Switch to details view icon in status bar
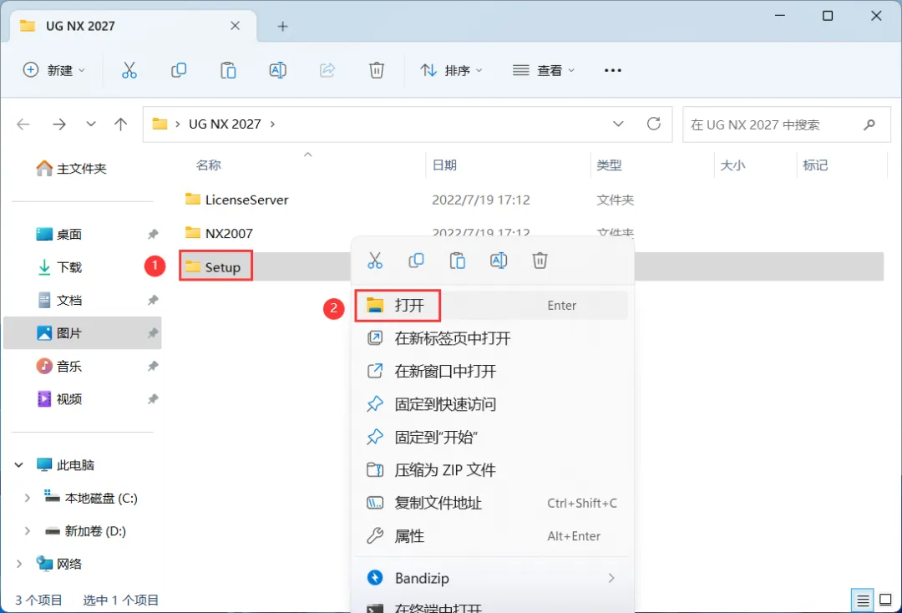 point(862,601)
